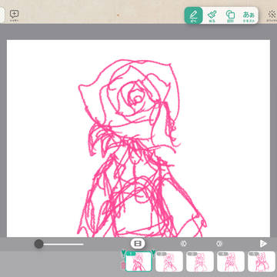Open the sparkle effects tool at the toolbar edge
Image resolution: width=277 pixels, height=277 pixels.
pyautogui.click(x=271, y=15)
